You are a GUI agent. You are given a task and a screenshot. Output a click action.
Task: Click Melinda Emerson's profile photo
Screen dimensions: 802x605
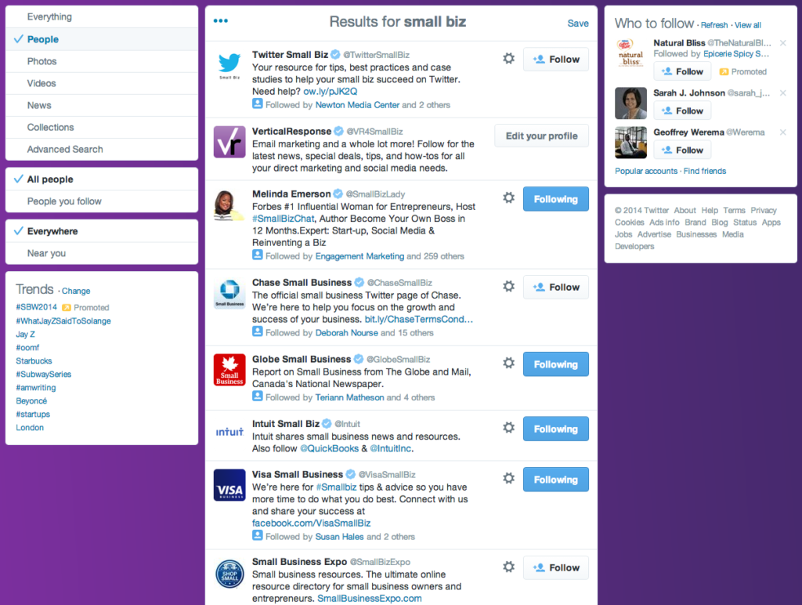(229, 204)
